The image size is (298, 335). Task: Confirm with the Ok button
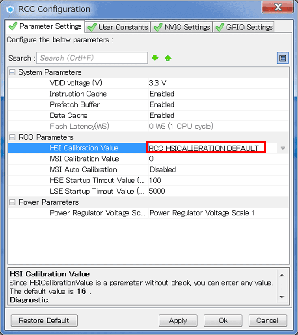pyautogui.click(x=223, y=321)
